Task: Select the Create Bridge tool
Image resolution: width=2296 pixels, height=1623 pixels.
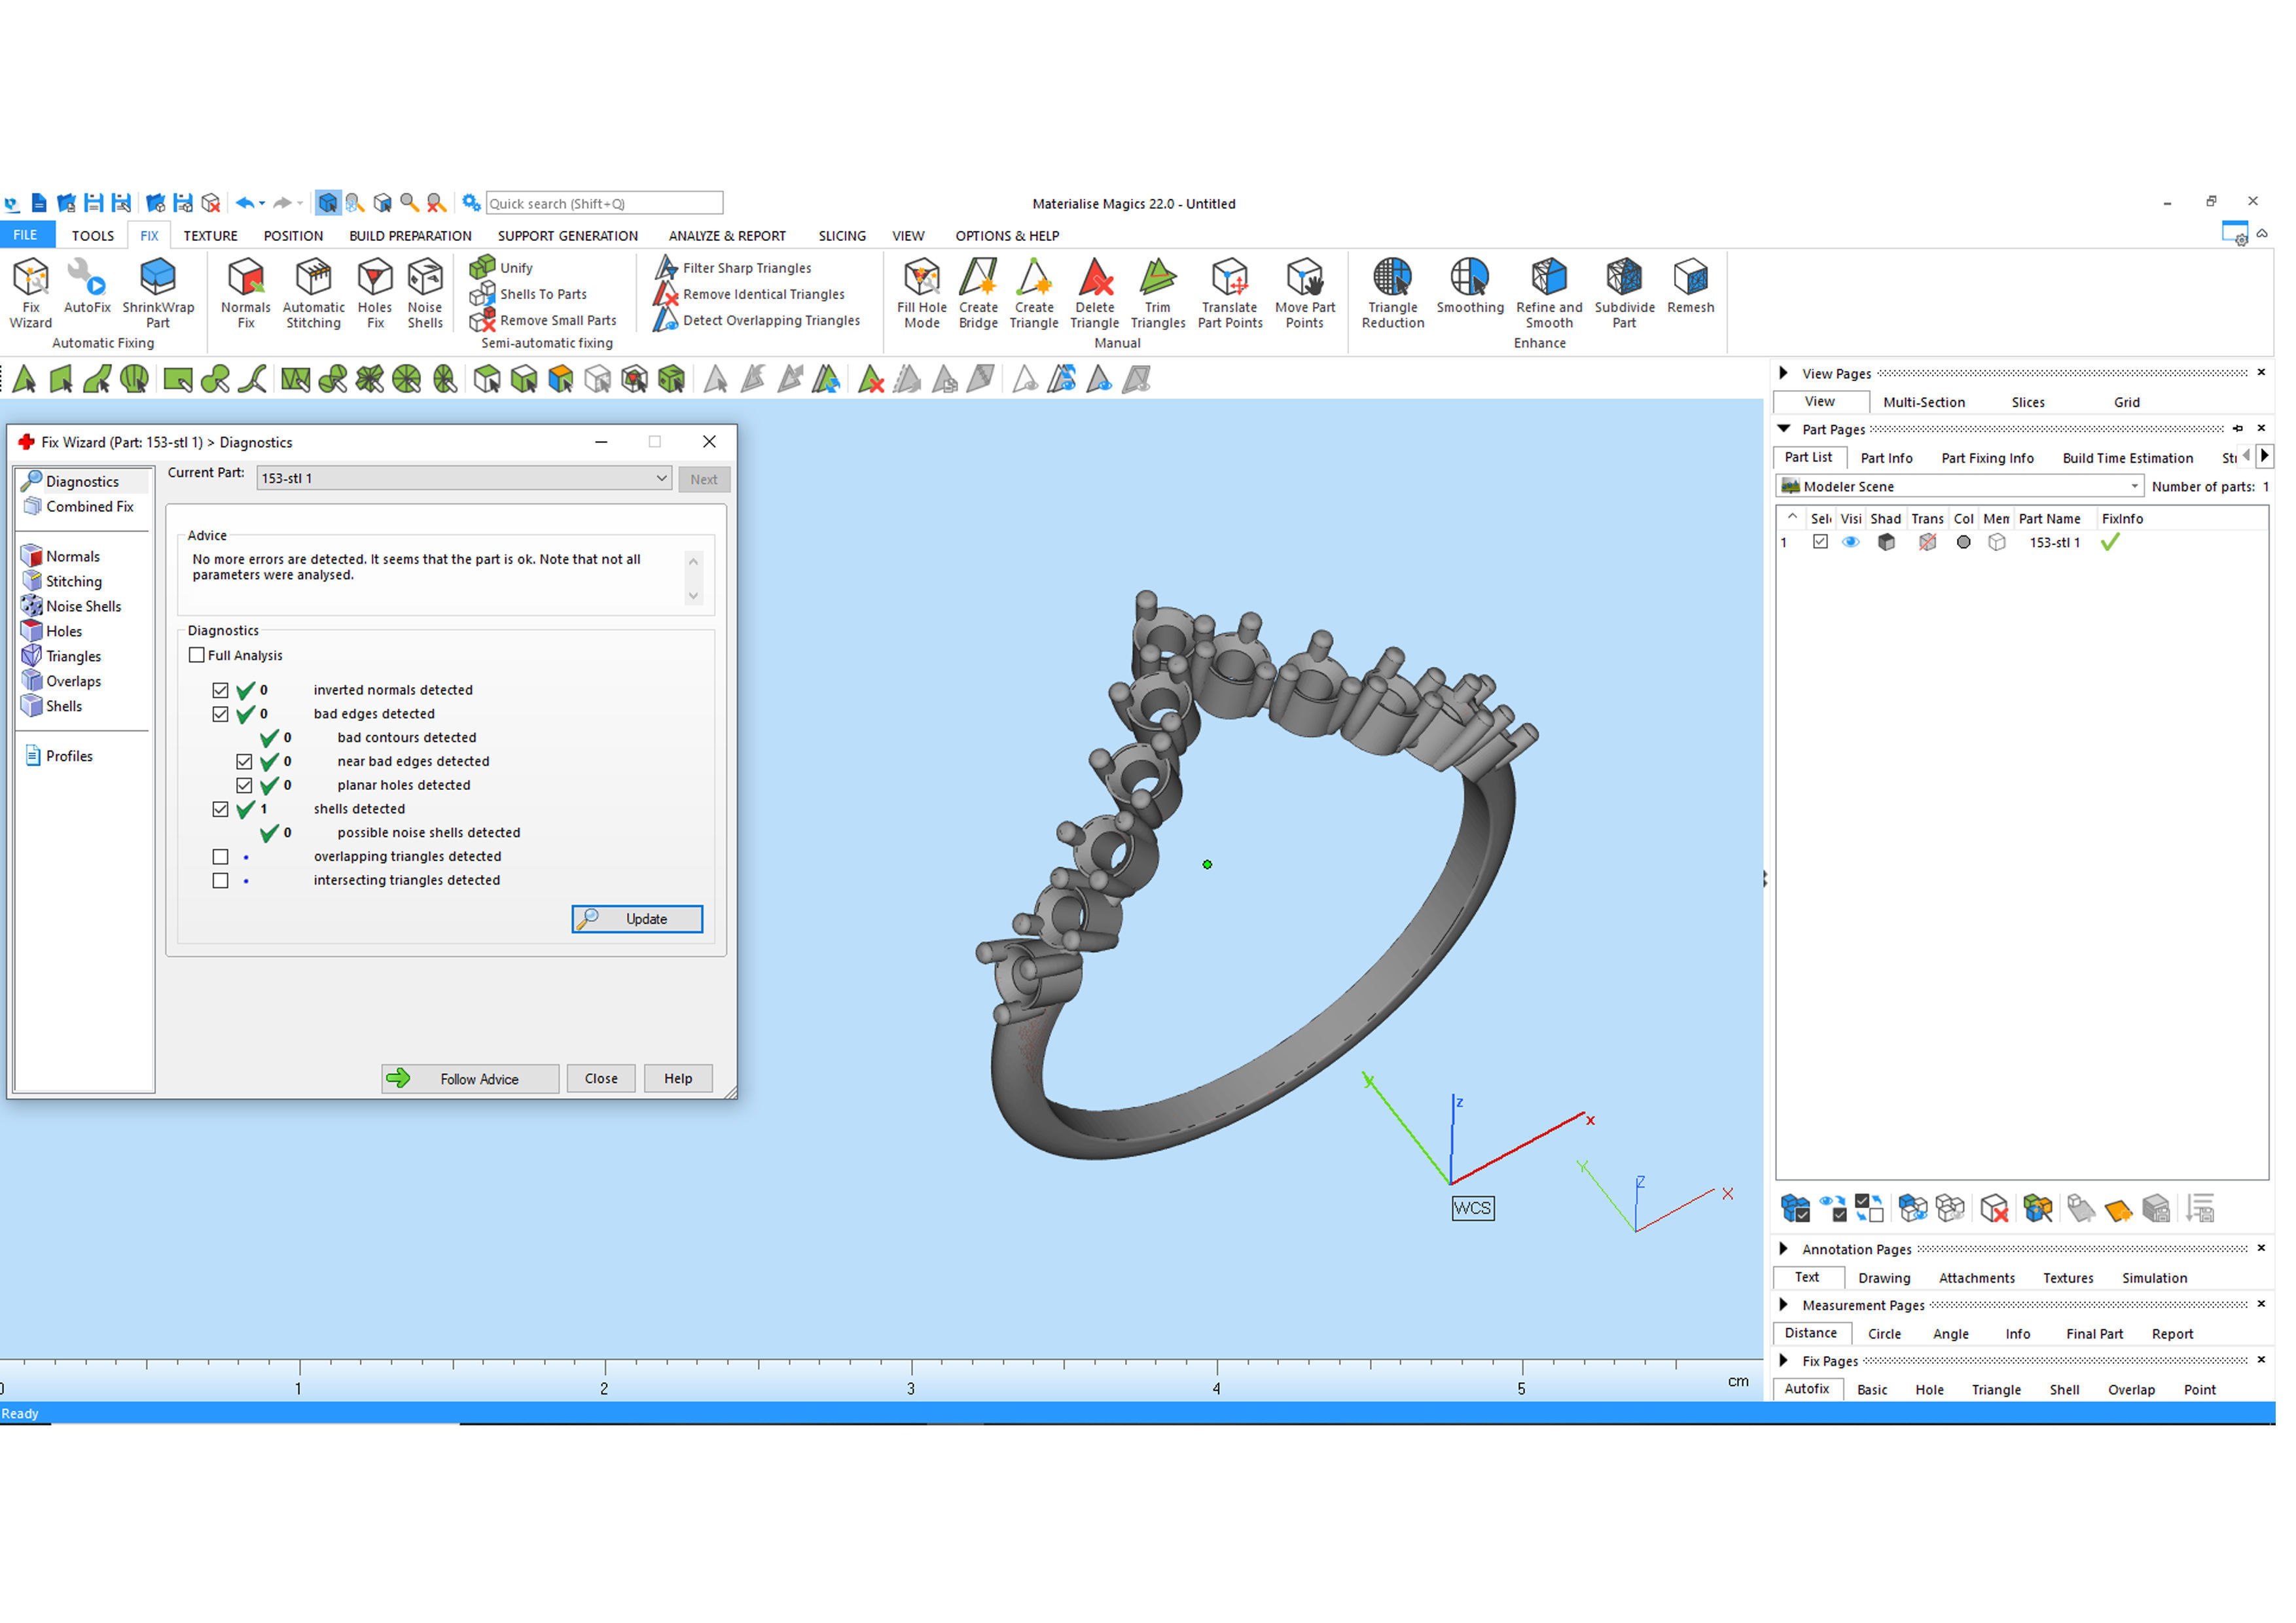Action: tap(978, 293)
